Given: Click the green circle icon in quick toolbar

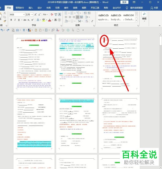Looking at the screenshot, I should tap(68, 30).
